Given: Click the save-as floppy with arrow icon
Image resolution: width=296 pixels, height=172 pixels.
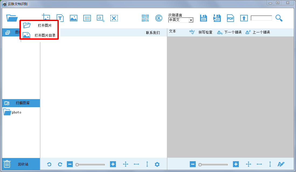Looking at the screenshot, I should [217, 18].
